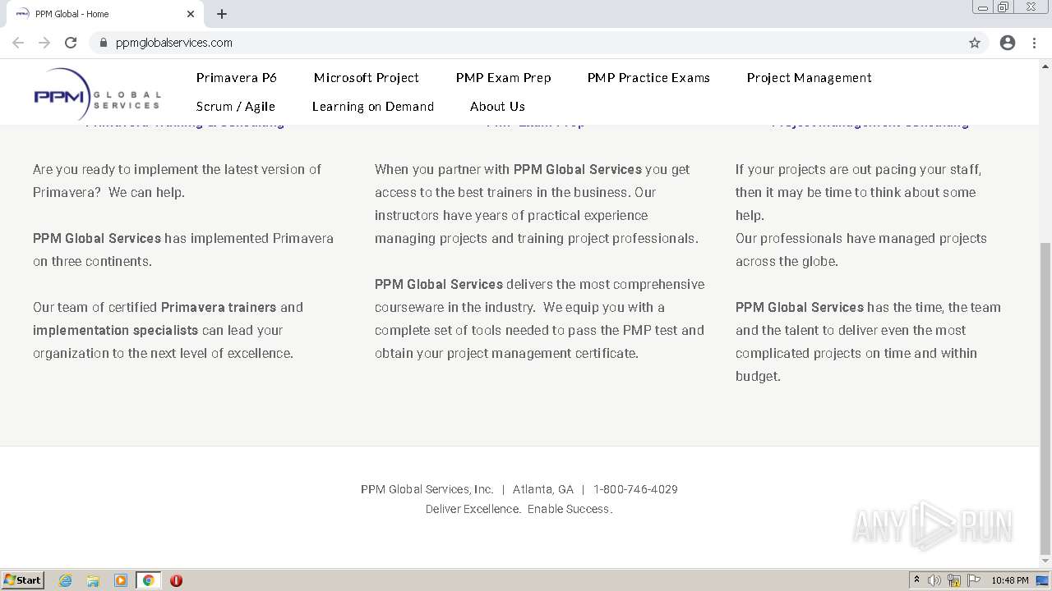Open the PMP Exam Prep menu
Image resolution: width=1052 pixels, height=591 pixels.
504,78
